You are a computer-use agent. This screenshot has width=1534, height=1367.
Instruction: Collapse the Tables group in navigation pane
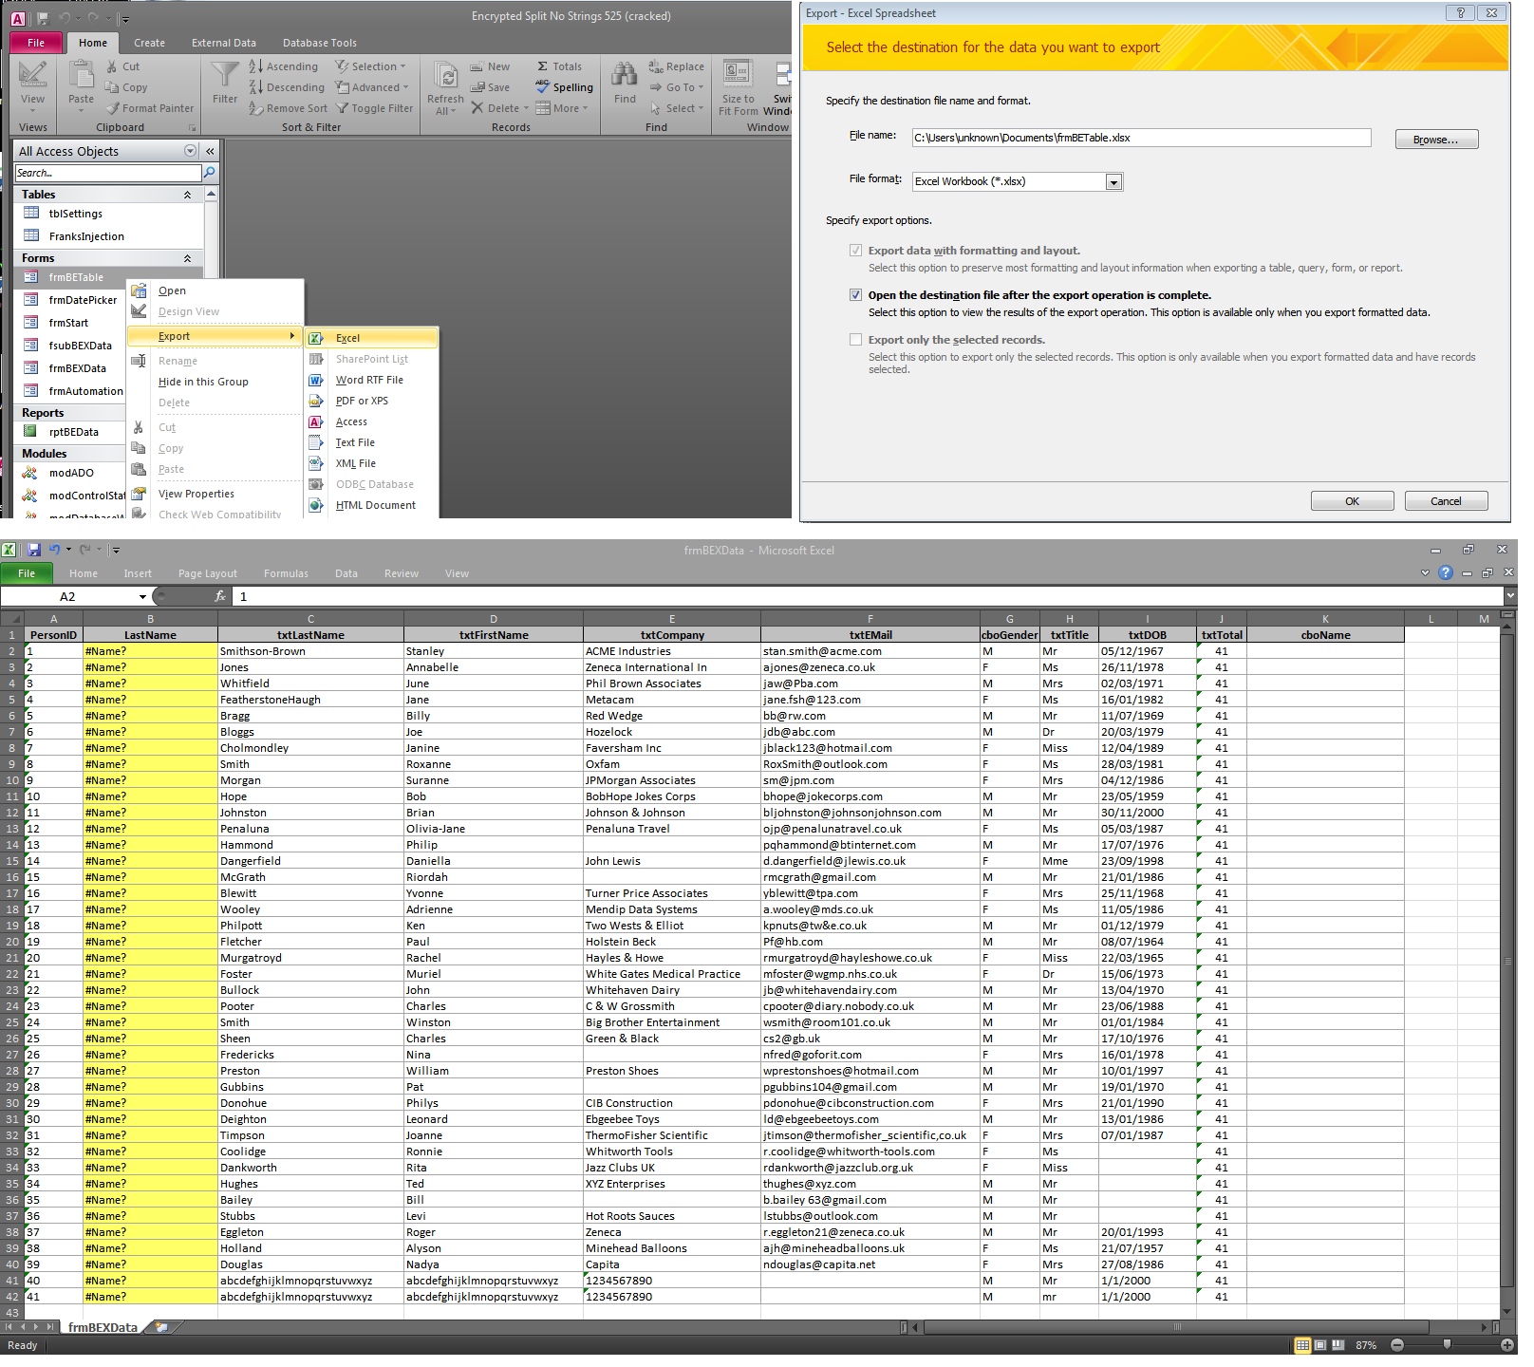tap(187, 195)
